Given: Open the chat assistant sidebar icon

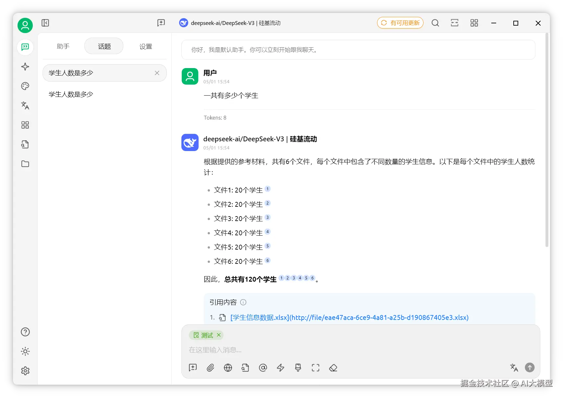Looking at the screenshot, I should click(x=25, y=47).
